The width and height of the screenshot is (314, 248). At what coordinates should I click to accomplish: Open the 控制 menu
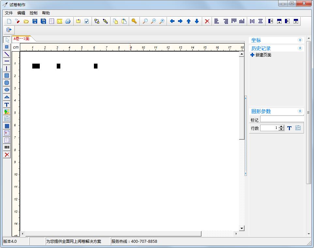coord(33,13)
